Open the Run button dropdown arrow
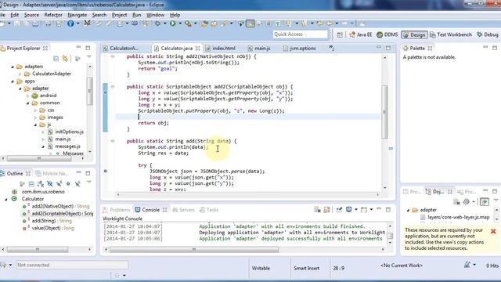This screenshot has height=282, width=501. click(180, 23)
